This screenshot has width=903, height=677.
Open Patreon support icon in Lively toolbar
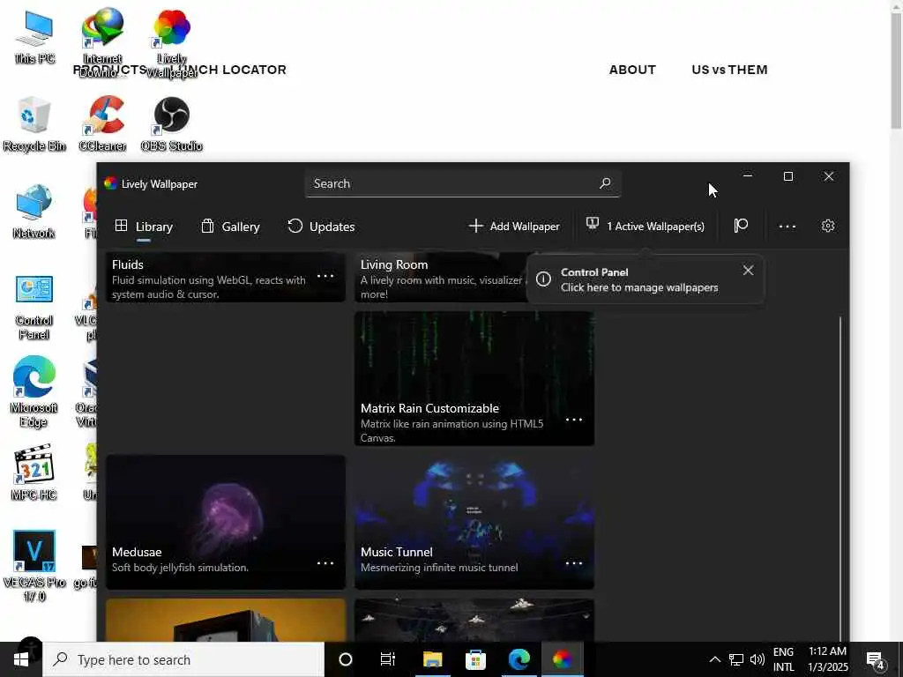pos(741,226)
